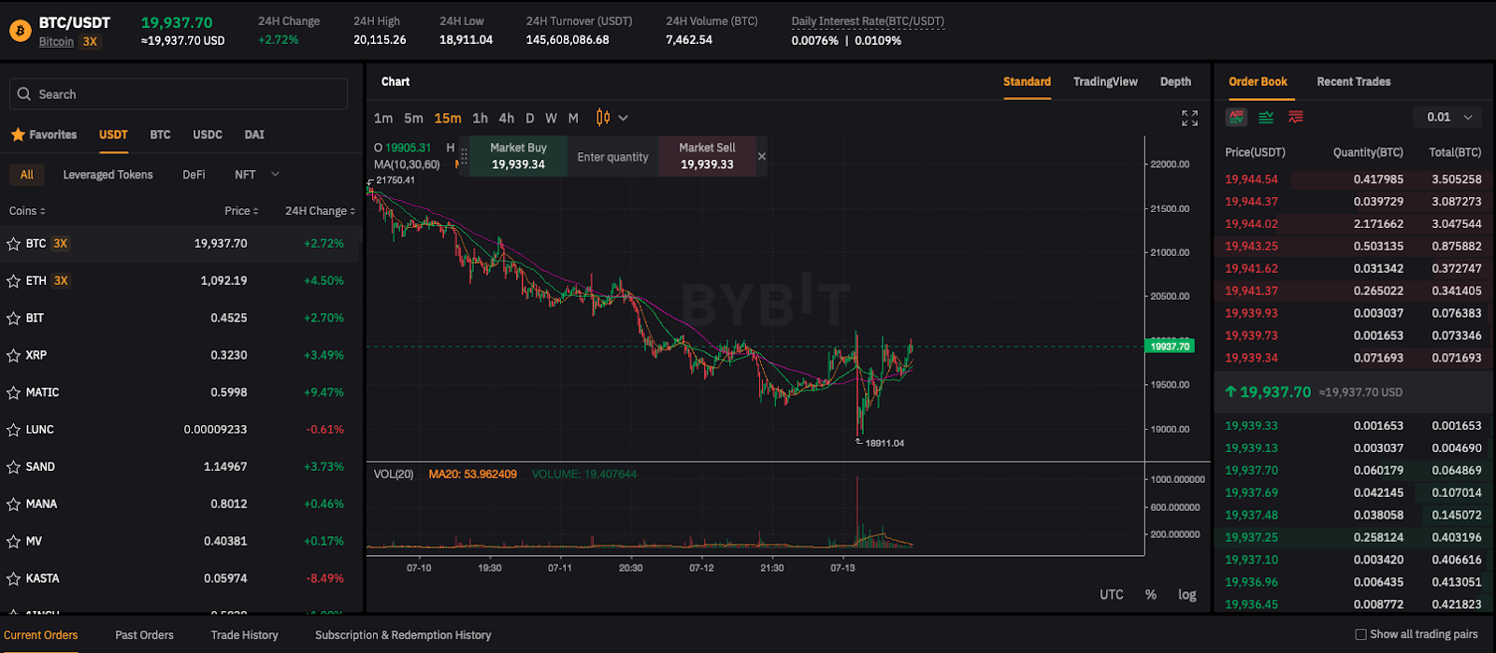Image resolution: width=1496 pixels, height=653 pixels.
Task: Grab the quick order panel drag handle
Action: click(x=464, y=156)
